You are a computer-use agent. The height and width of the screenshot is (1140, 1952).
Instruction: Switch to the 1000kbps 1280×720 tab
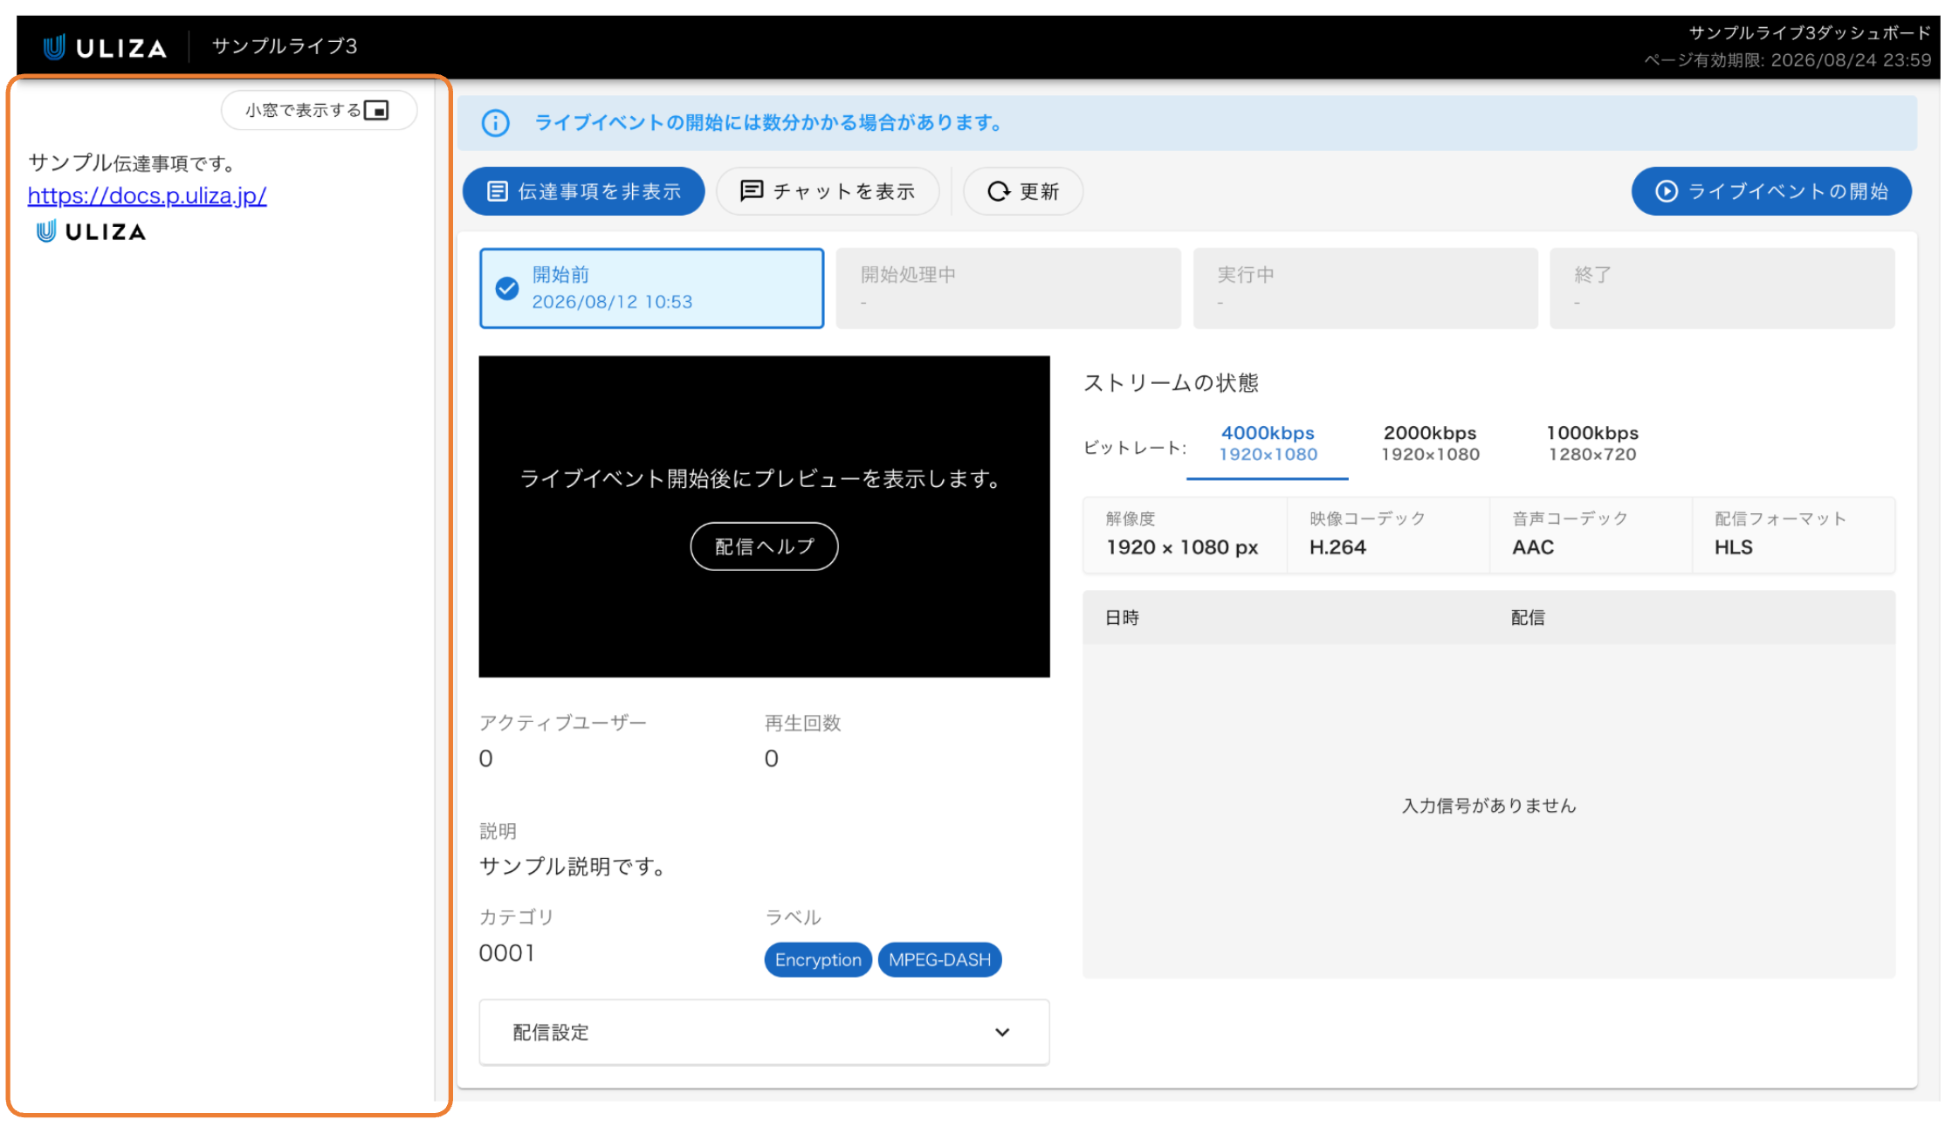tap(1592, 443)
